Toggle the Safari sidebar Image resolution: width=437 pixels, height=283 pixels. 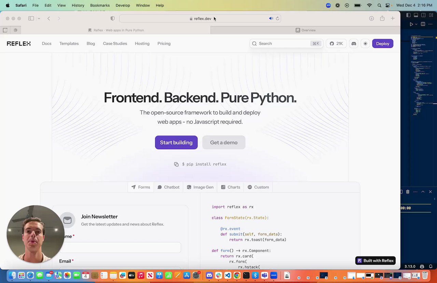pos(31,18)
